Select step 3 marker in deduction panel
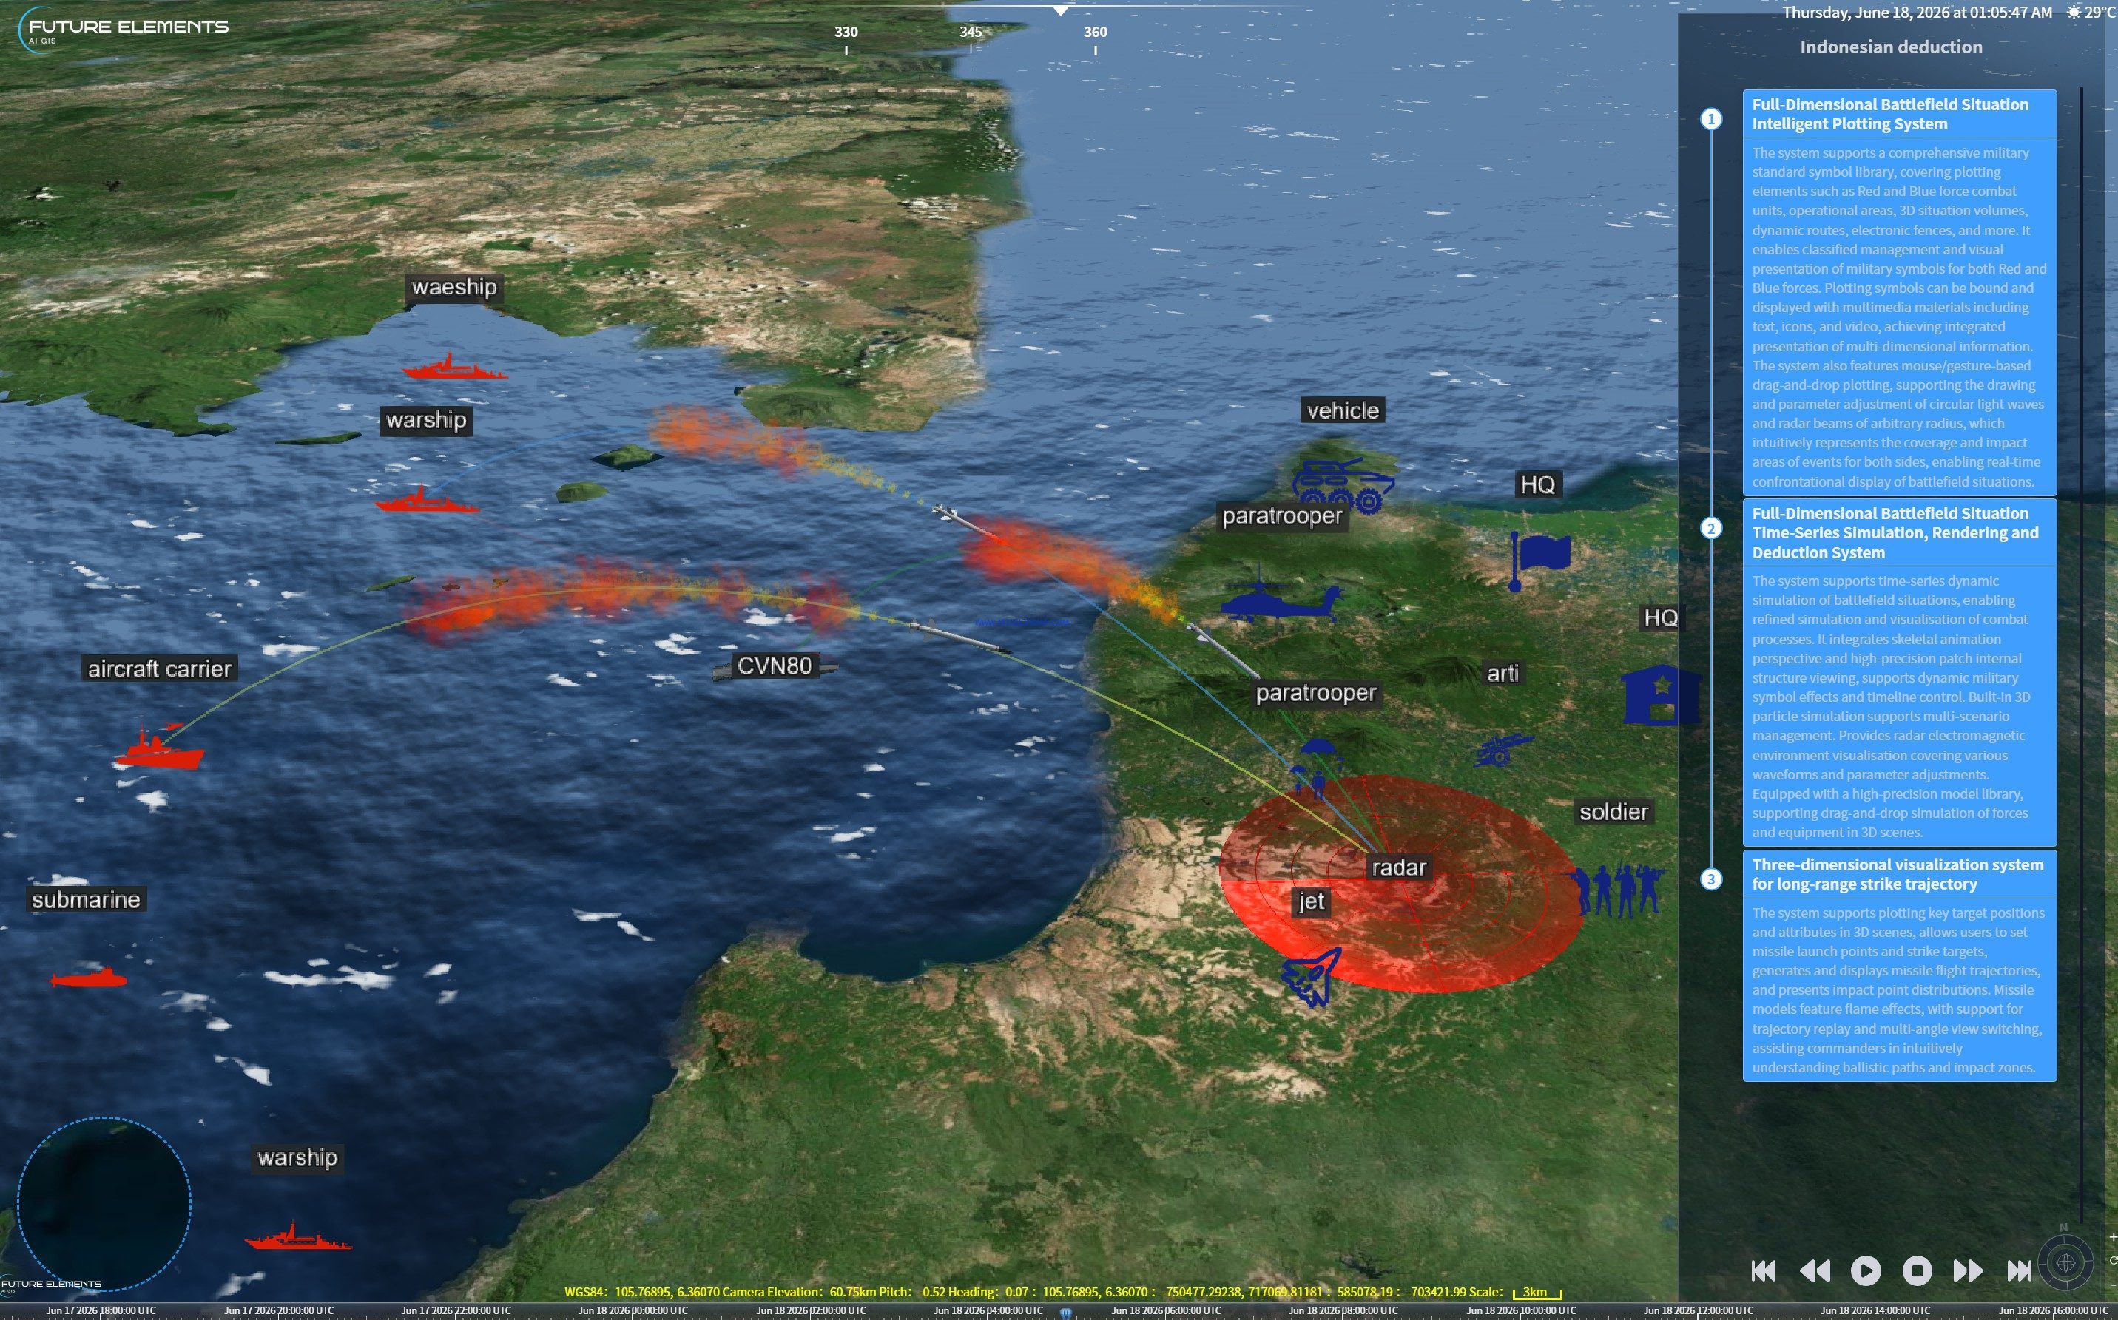The image size is (2118, 1320). point(1711,879)
